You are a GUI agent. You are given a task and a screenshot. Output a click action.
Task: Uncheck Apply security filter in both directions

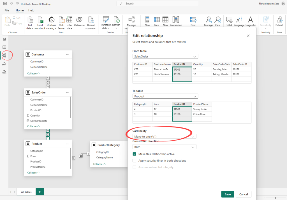(x=134, y=160)
